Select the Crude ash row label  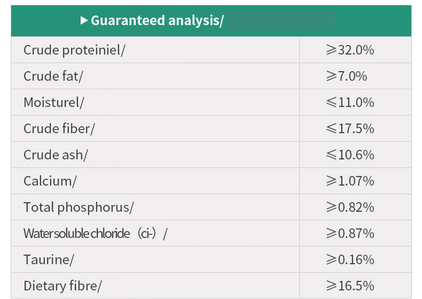click(56, 155)
